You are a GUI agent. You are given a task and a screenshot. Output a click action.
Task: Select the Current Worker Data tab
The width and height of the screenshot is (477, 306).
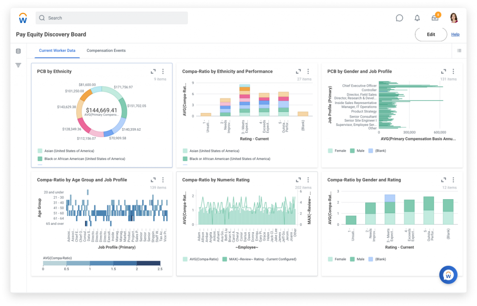57,50
